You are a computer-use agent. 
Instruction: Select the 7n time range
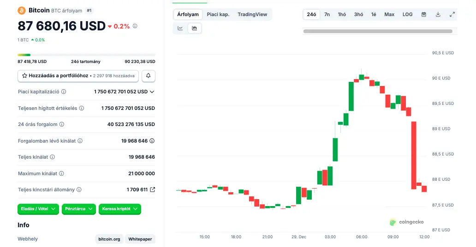[327, 15]
